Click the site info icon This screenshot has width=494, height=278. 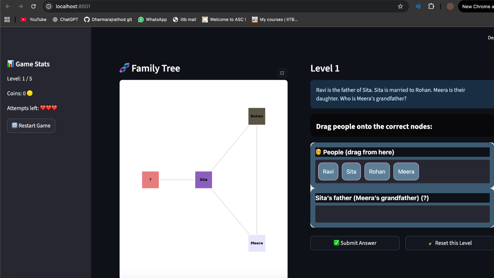[49, 6]
